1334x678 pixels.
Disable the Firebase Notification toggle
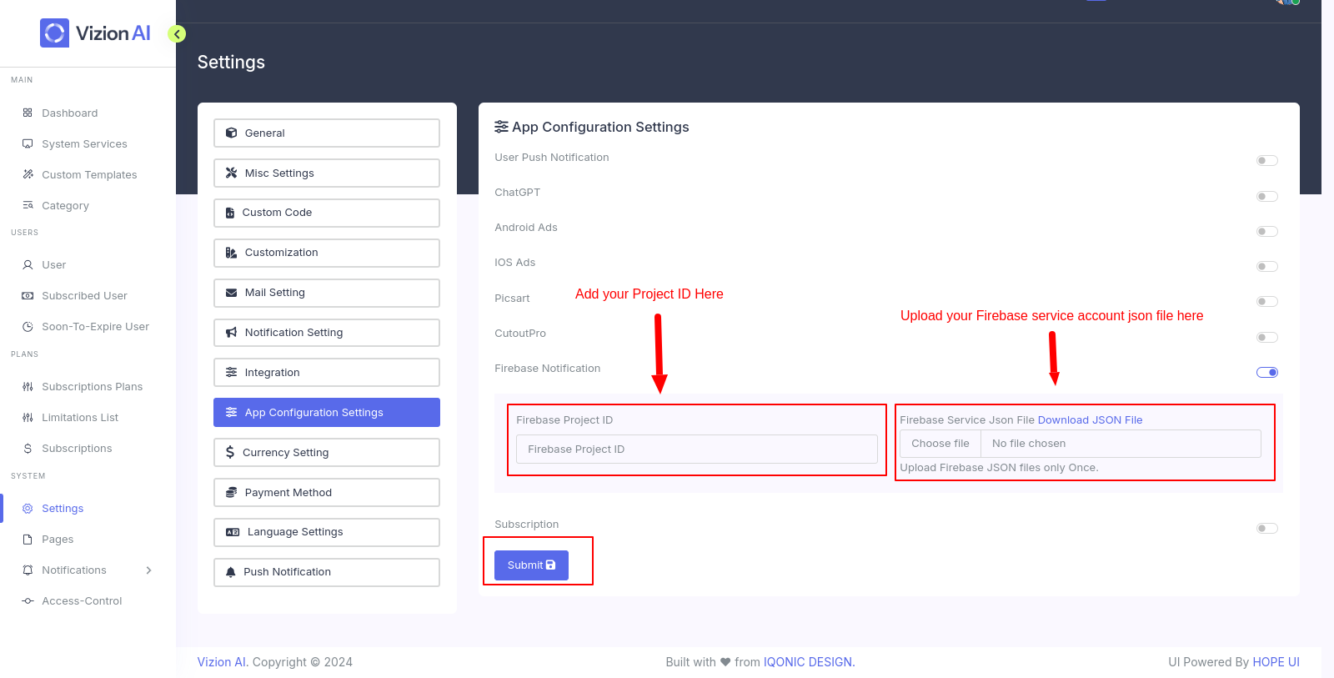coord(1266,373)
